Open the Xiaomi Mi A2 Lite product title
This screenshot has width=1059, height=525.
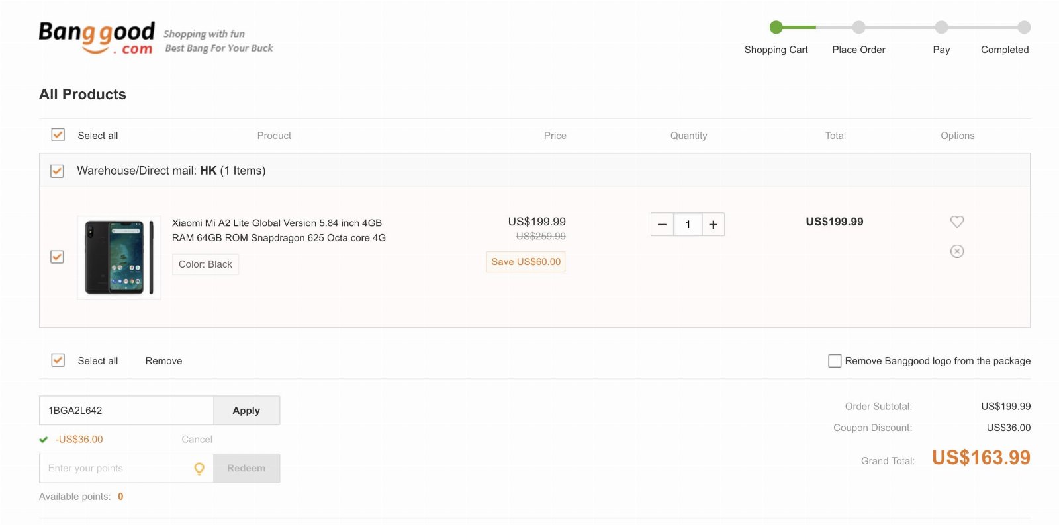pos(279,230)
